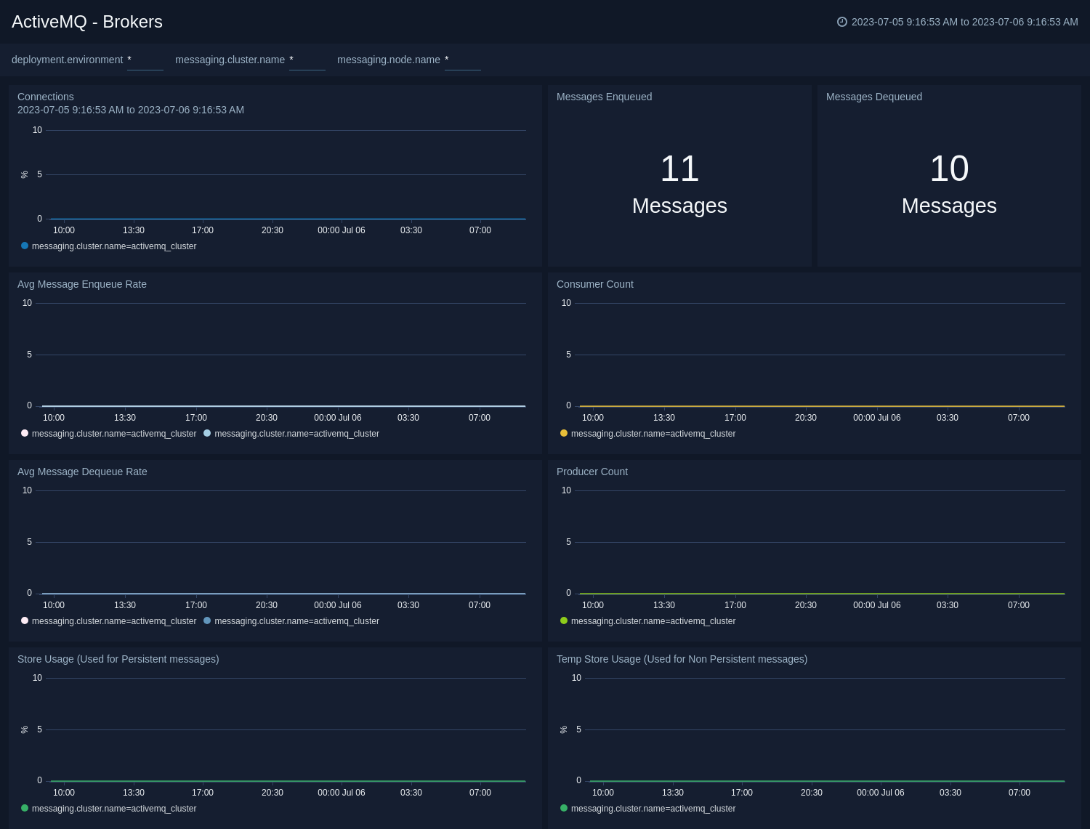Edit the deployment.environment filter value
Viewport: 1090px width, 829px height.
(x=145, y=60)
